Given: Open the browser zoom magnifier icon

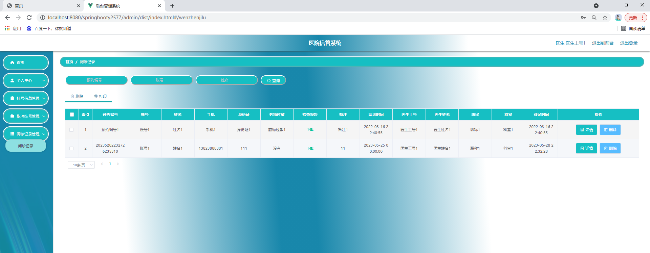Looking at the screenshot, I should (x=594, y=18).
